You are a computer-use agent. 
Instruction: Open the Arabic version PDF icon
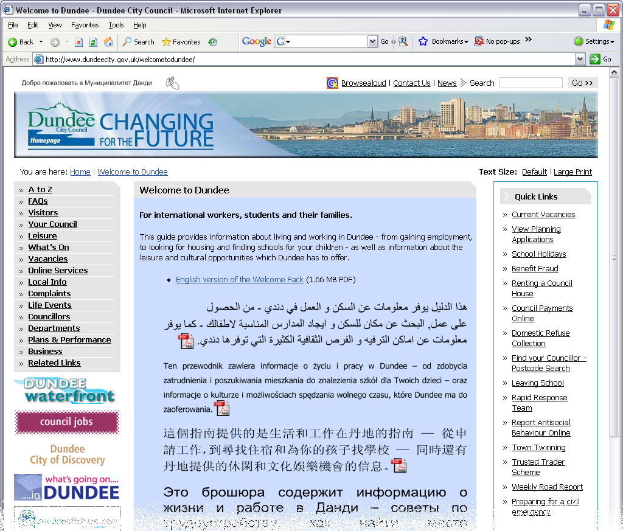click(185, 341)
